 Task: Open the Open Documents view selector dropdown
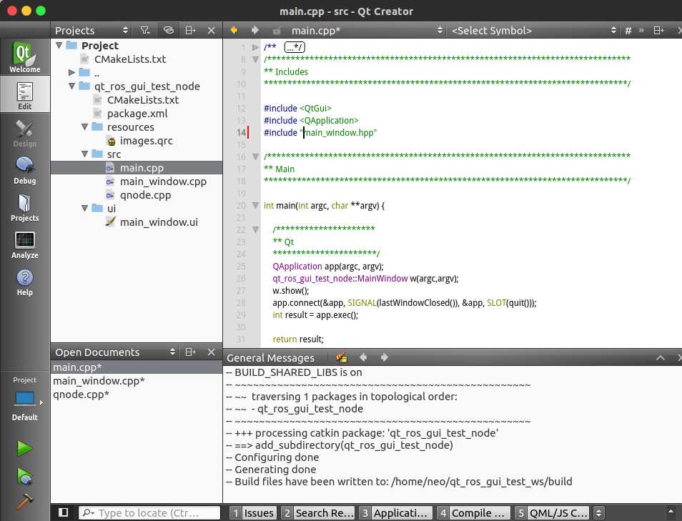click(115, 352)
